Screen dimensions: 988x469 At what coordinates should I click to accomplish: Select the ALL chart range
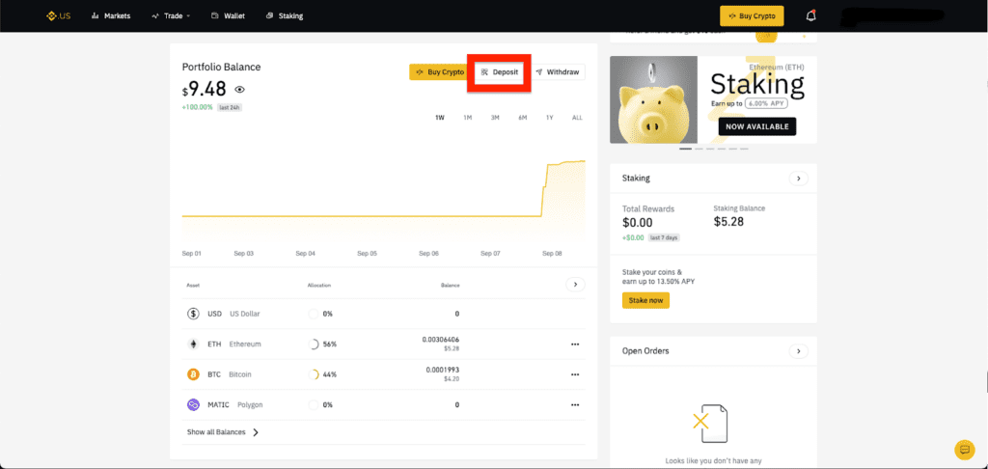[x=577, y=118]
